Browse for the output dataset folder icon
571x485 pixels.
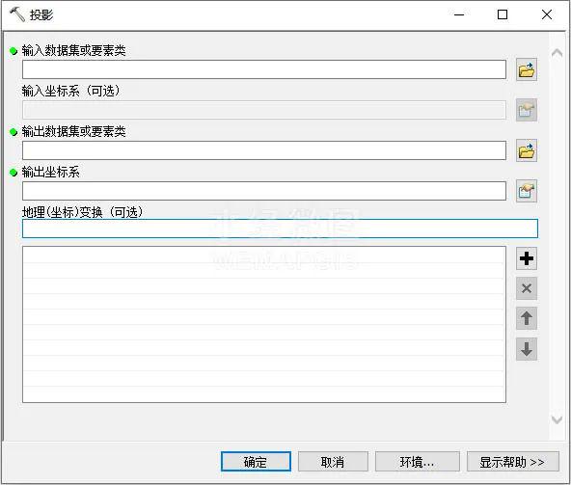click(x=527, y=150)
